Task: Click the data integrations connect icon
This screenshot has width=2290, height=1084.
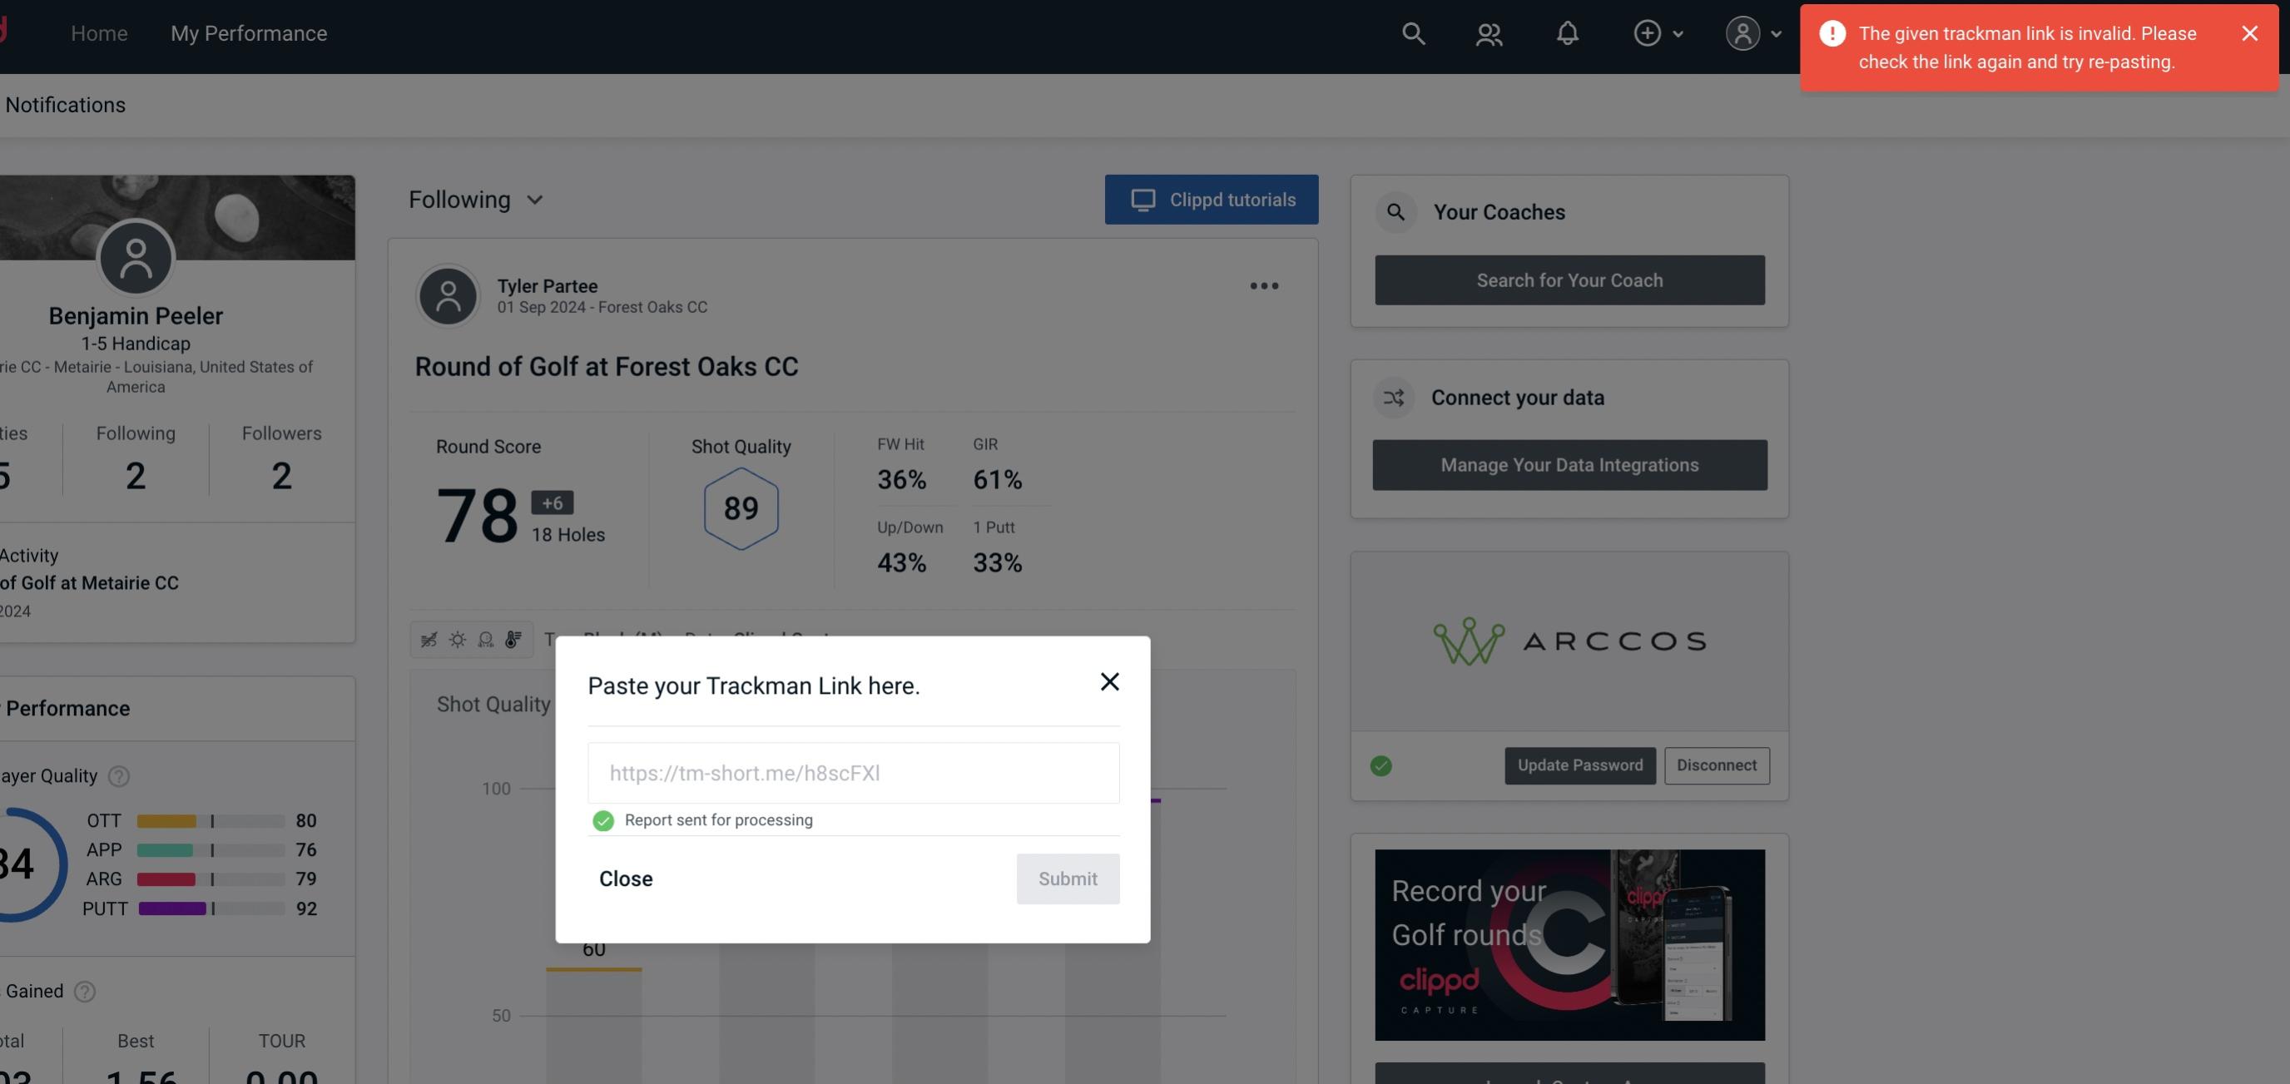Action: pos(1393,398)
